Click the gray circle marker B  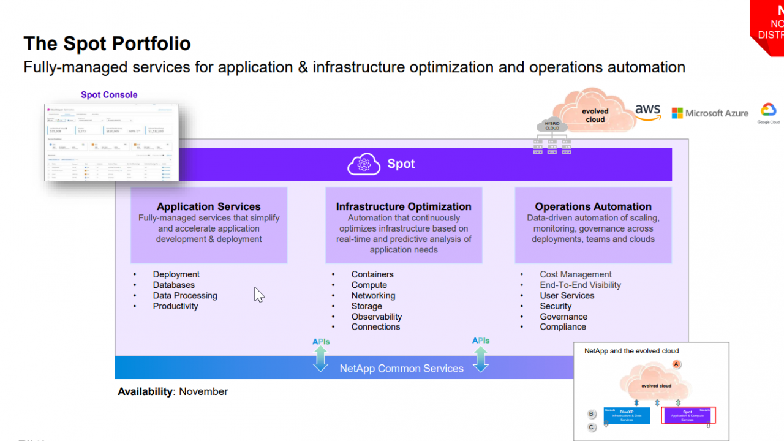592,414
